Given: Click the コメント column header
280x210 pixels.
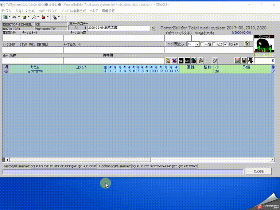Looking at the screenshot, I should click(x=82, y=69).
